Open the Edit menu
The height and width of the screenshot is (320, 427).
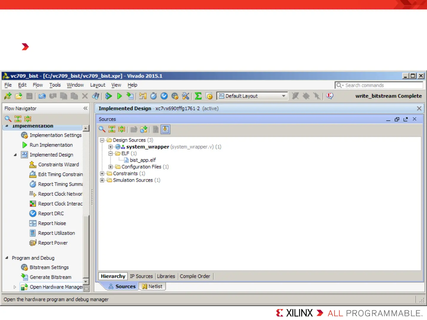(22, 85)
